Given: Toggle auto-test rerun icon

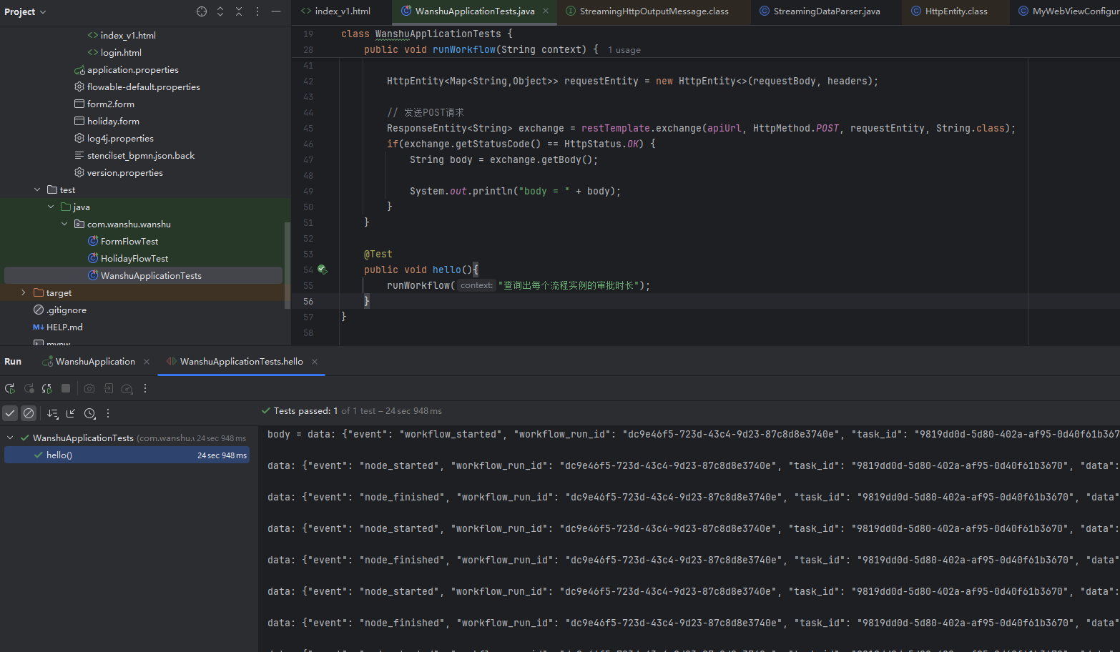Looking at the screenshot, I should tap(47, 389).
